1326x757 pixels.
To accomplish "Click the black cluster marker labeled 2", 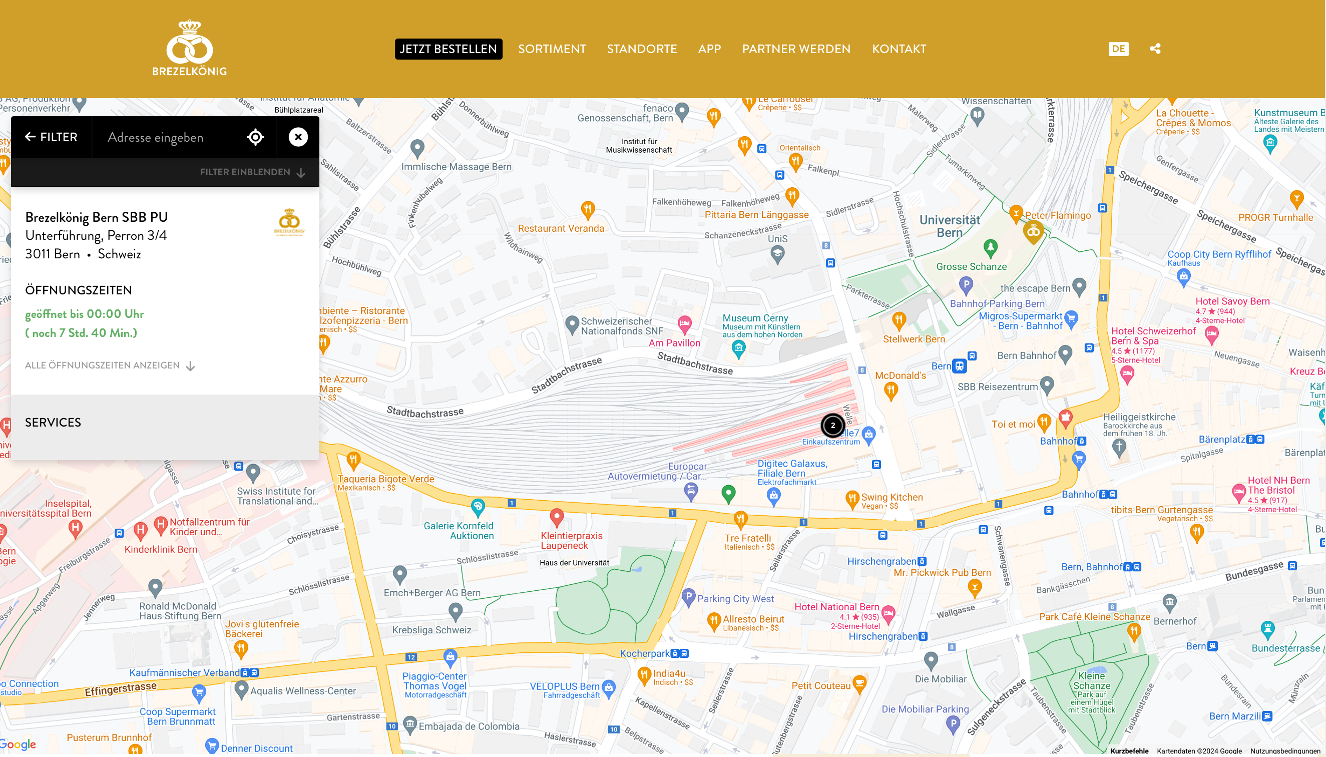I will 832,425.
